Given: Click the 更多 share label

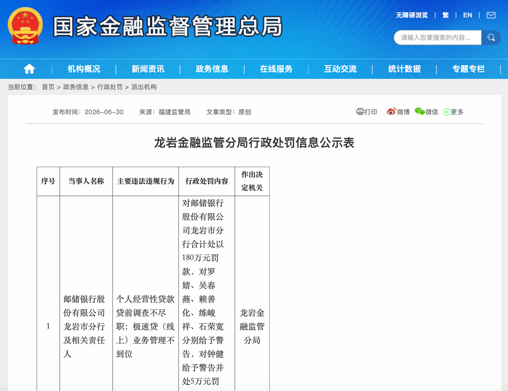Looking at the screenshot, I should click(x=457, y=112).
